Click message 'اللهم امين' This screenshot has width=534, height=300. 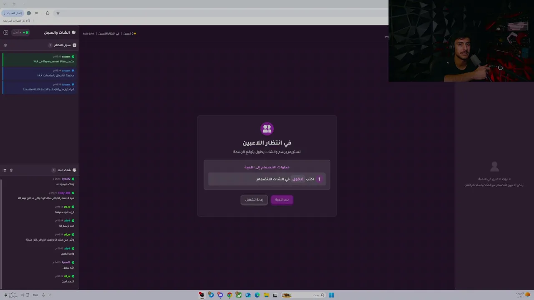pyautogui.click(x=68, y=281)
